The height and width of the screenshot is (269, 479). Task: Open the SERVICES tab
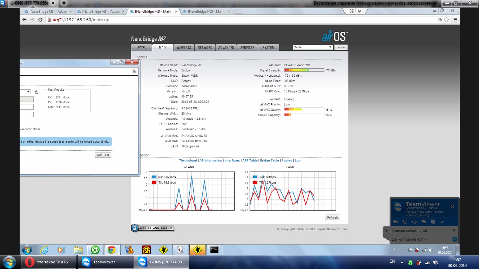pyautogui.click(x=247, y=48)
